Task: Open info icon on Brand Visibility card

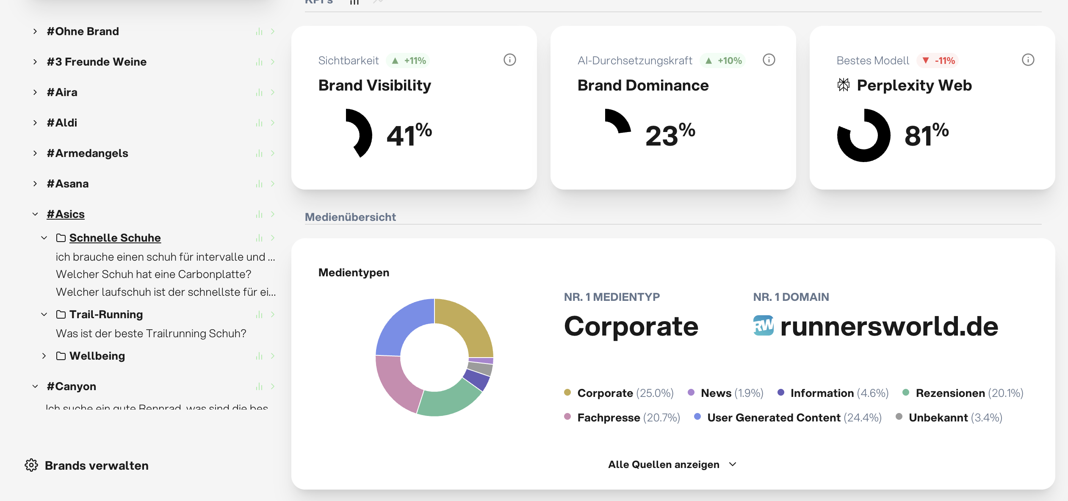Action: (x=509, y=60)
